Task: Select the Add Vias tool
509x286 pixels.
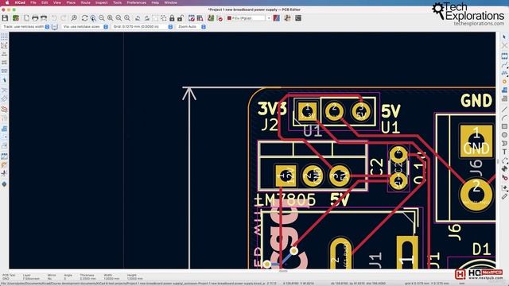Action: pos(504,81)
